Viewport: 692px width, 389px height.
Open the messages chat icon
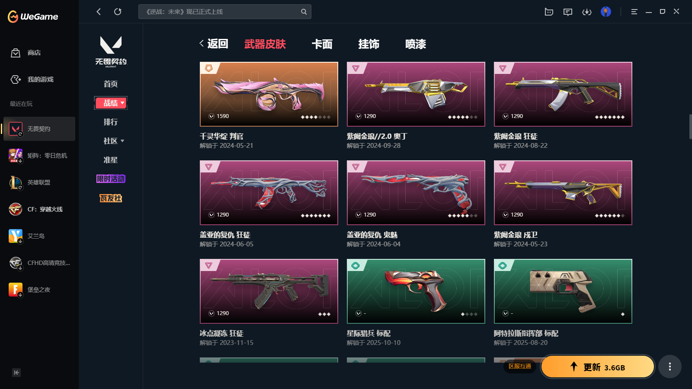click(x=568, y=12)
